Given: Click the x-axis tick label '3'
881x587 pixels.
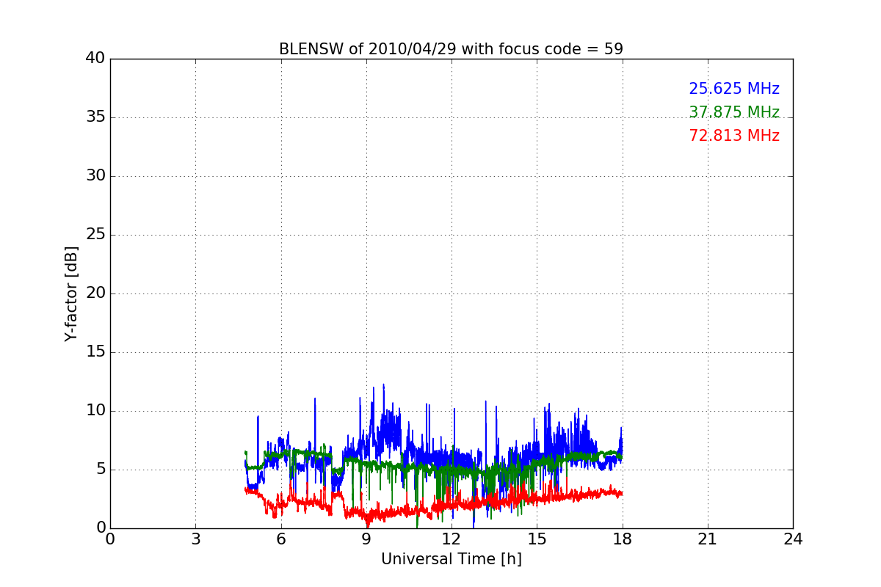Looking at the screenshot, I should point(195,539).
